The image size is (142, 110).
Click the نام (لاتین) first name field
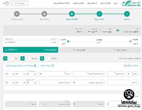(x=116, y=74)
